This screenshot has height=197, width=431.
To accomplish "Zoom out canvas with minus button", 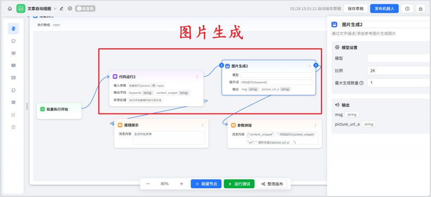I will pos(148,184).
